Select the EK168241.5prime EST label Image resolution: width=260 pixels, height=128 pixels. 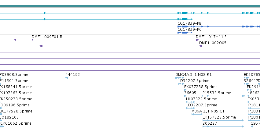click(x=16, y=87)
